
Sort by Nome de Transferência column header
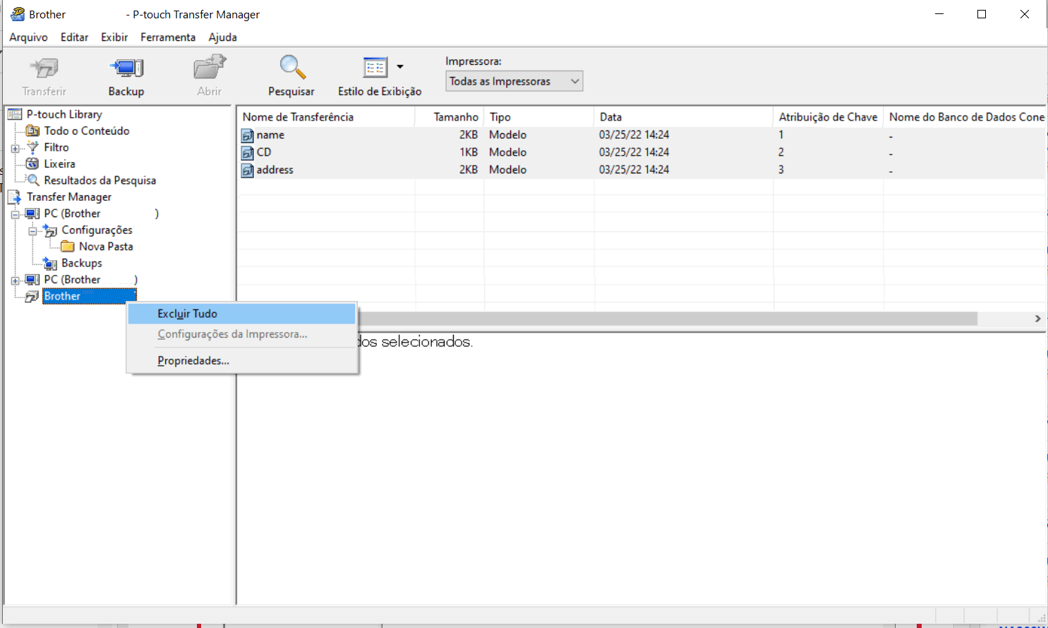click(x=326, y=117)
